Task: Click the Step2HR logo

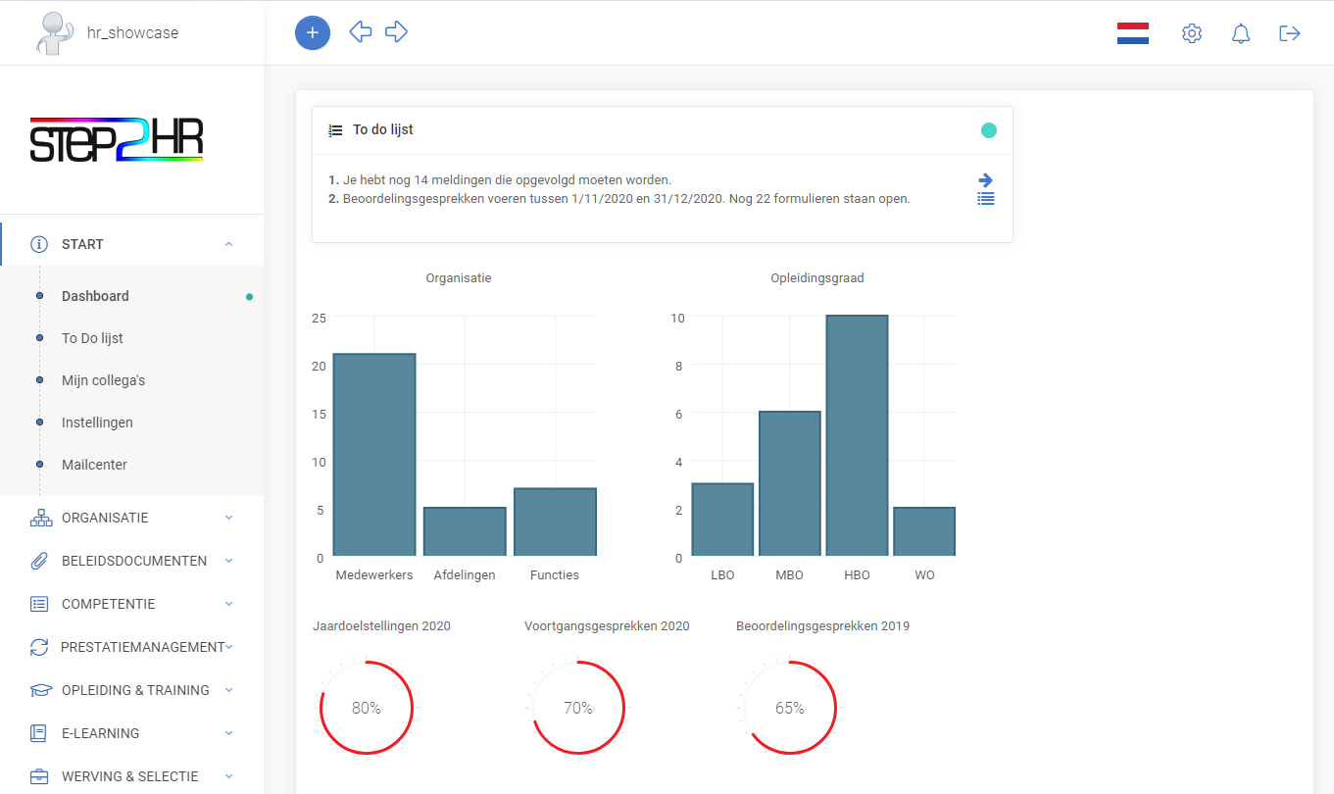Action: tap(117, 139)
